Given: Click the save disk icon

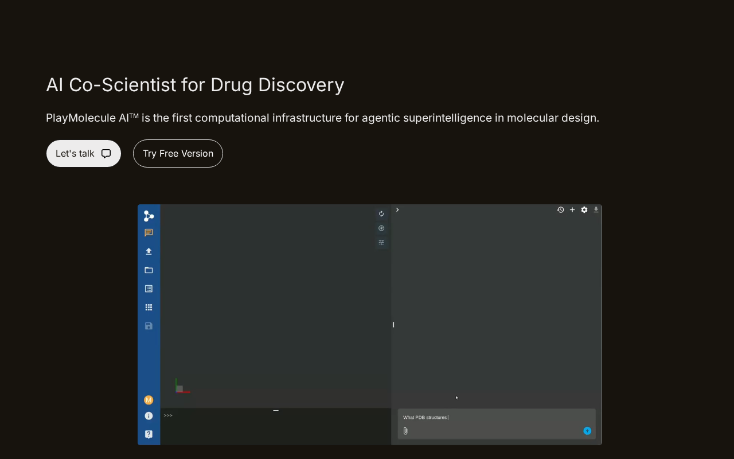Looking at the screenshot, I should (x=149, y=326).
